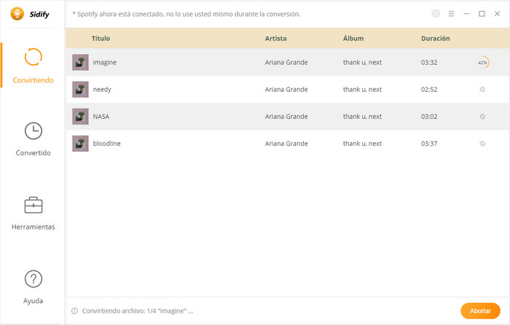The image size is (510, 325).
Task: Click the info icon in status bar
Action: pos(74,310)
